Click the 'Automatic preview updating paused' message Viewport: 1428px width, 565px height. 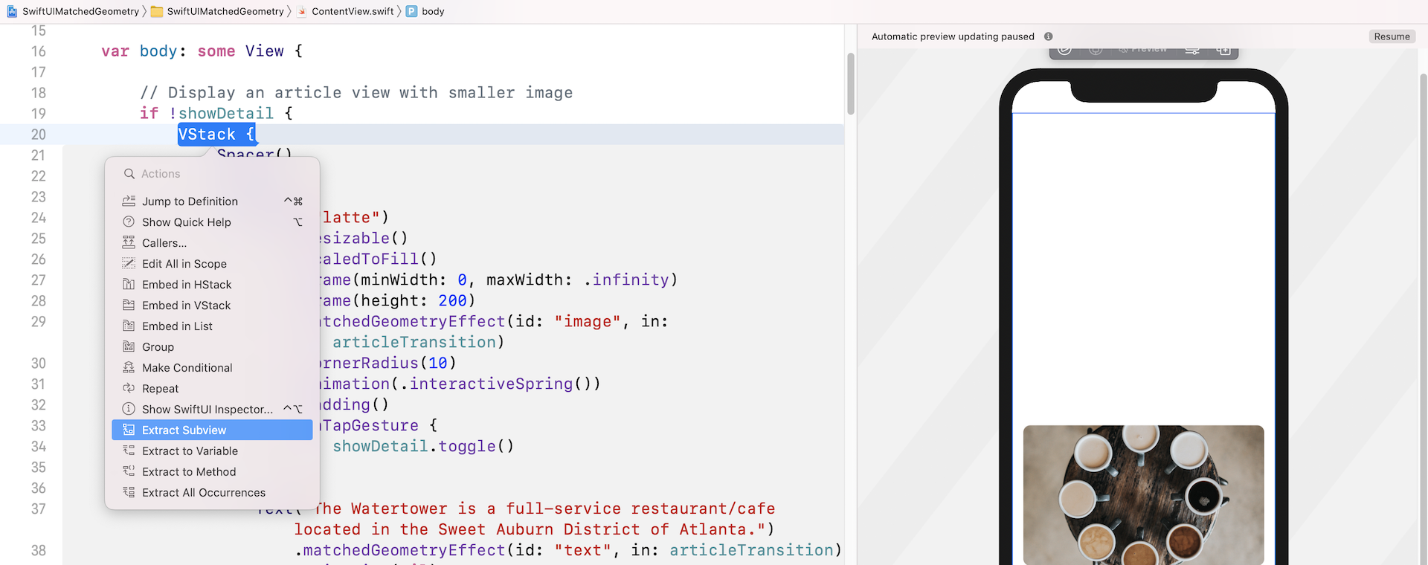pyautogui.click(x=953, y=36)
